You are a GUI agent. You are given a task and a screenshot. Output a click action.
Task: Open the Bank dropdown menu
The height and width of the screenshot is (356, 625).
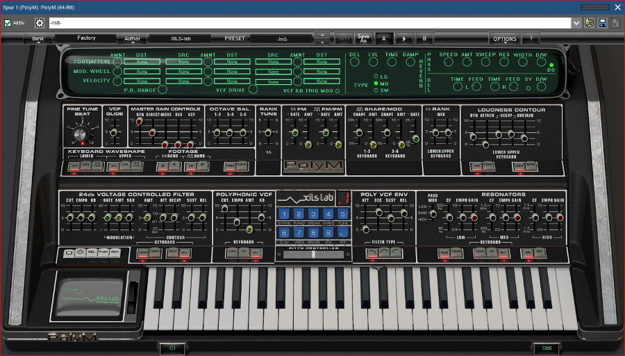pos(38,39)
